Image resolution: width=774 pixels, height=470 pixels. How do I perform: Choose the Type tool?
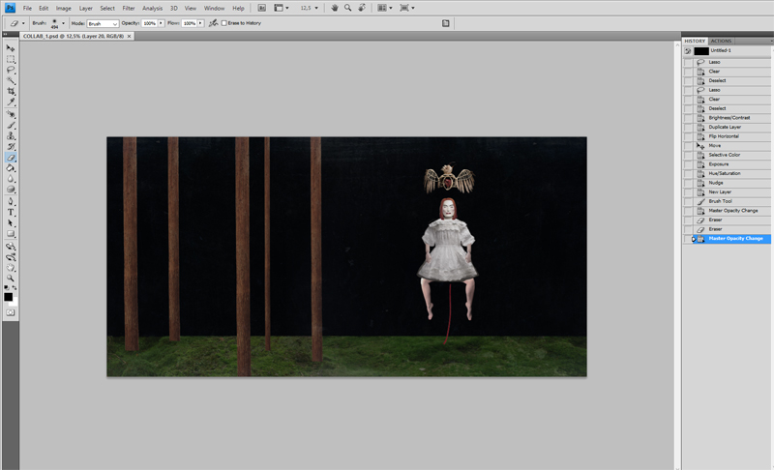(x=11, y=211)
